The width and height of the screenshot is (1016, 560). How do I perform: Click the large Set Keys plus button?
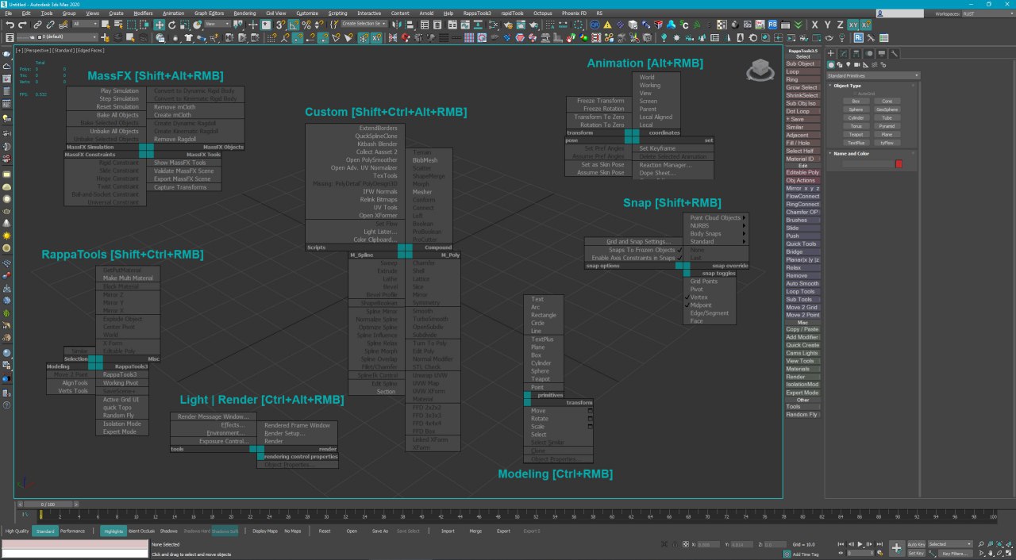coord(897,548)
